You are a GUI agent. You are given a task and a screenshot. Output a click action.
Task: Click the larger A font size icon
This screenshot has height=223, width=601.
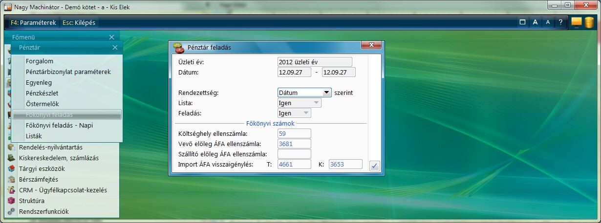[535, 22]
